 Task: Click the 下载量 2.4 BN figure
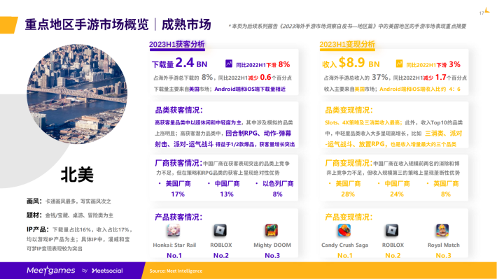[179, 63]
